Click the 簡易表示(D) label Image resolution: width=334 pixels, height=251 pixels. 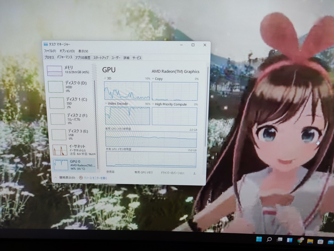click(67, 178)
